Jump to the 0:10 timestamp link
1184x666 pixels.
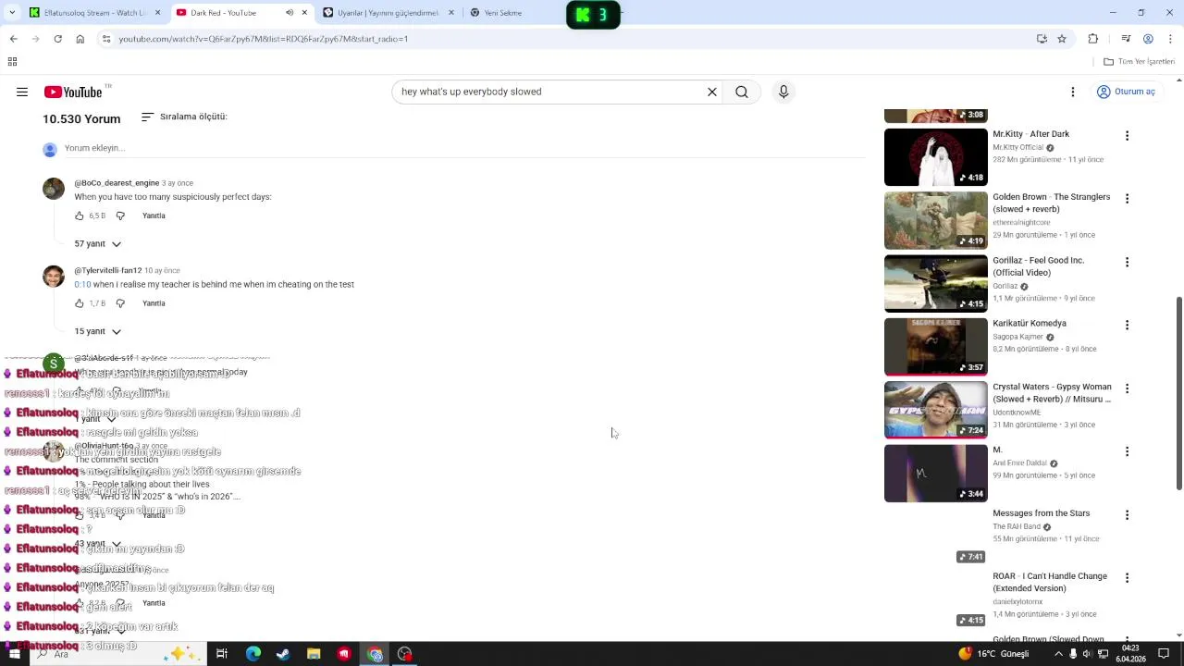tap(82, 284)
